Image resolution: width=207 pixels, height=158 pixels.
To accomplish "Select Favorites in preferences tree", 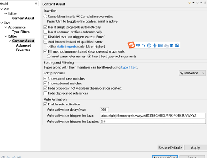I will pyautogui.click(x=23, y=50).
